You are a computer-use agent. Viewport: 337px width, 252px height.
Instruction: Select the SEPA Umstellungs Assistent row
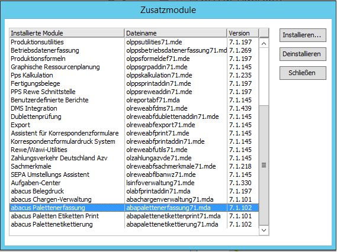(134, 175)
